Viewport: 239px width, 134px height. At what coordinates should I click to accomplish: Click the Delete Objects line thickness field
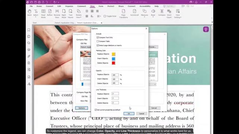tap(115, 103)
